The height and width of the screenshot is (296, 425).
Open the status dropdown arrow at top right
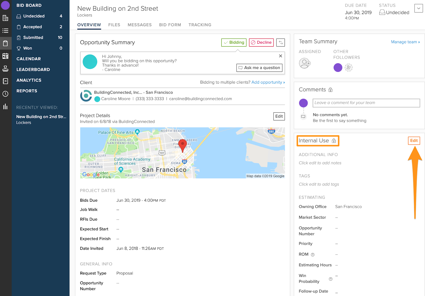(x=418, y=8)
